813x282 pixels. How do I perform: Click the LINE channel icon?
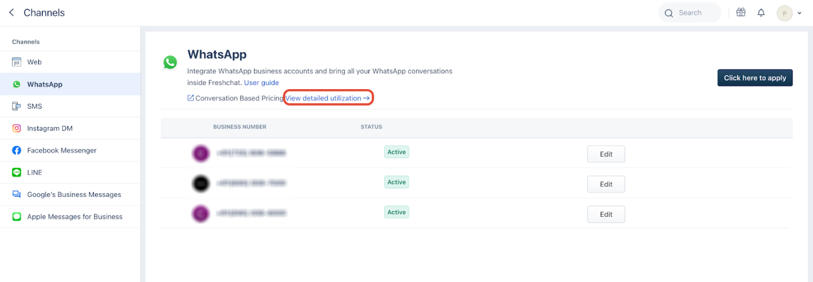[x=17, y=172]
